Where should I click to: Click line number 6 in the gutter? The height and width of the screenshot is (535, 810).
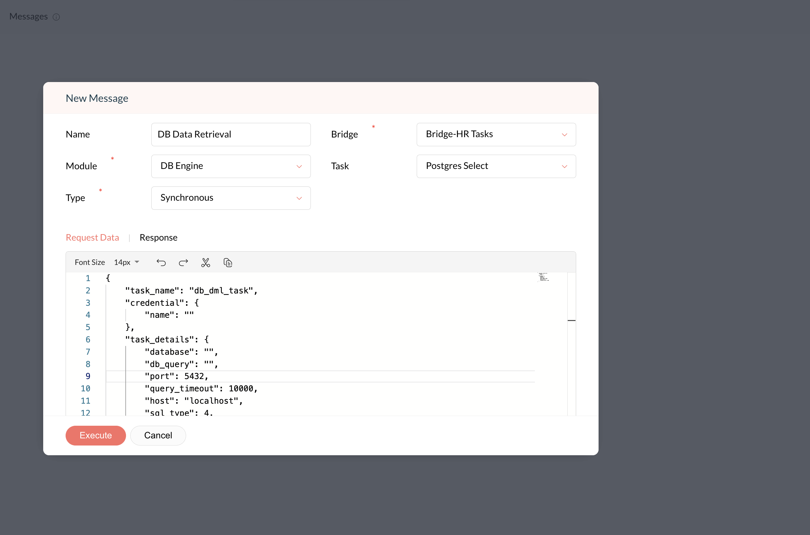pyautogui.click(x=88, y=339)
